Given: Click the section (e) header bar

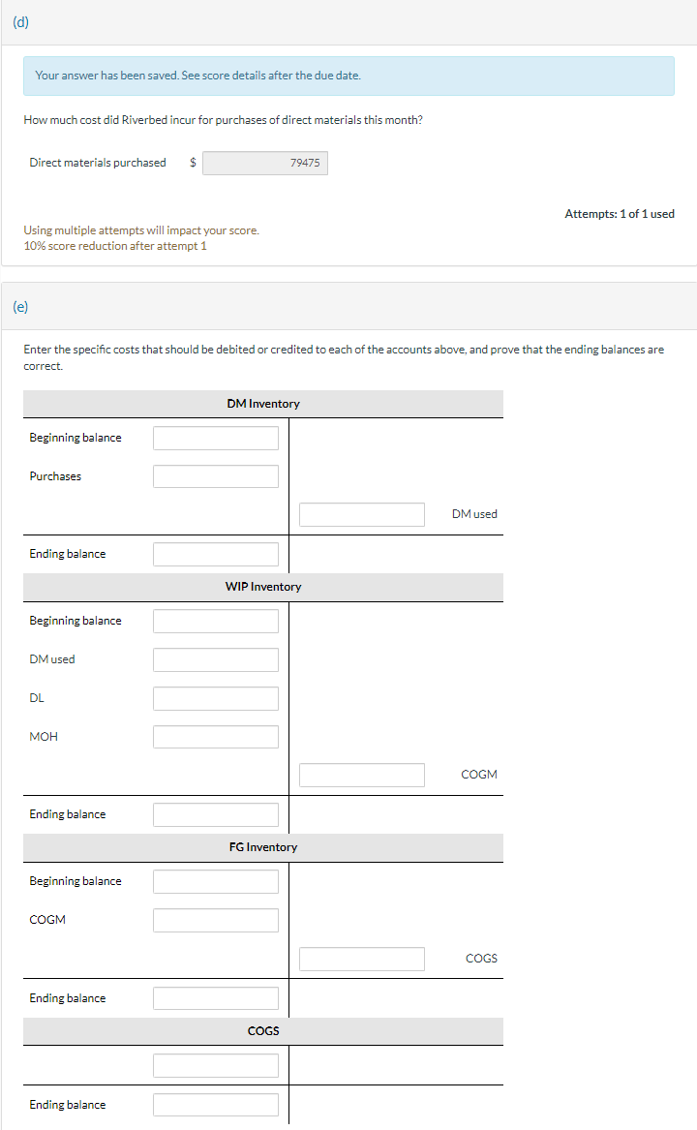Looking at the screenshot, I should 348,304.
